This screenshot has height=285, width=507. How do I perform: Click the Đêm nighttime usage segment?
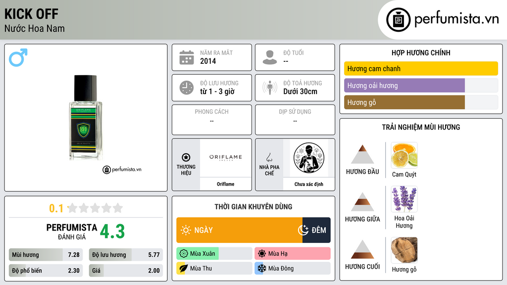coord(316,230)
